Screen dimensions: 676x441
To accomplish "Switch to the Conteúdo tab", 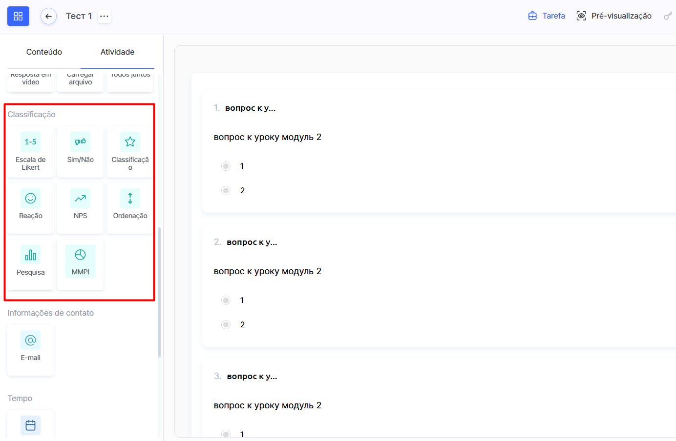I will 44,52.
